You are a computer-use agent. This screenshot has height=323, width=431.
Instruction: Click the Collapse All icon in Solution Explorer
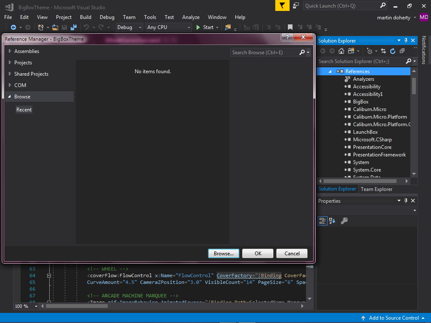coord(402,51)
